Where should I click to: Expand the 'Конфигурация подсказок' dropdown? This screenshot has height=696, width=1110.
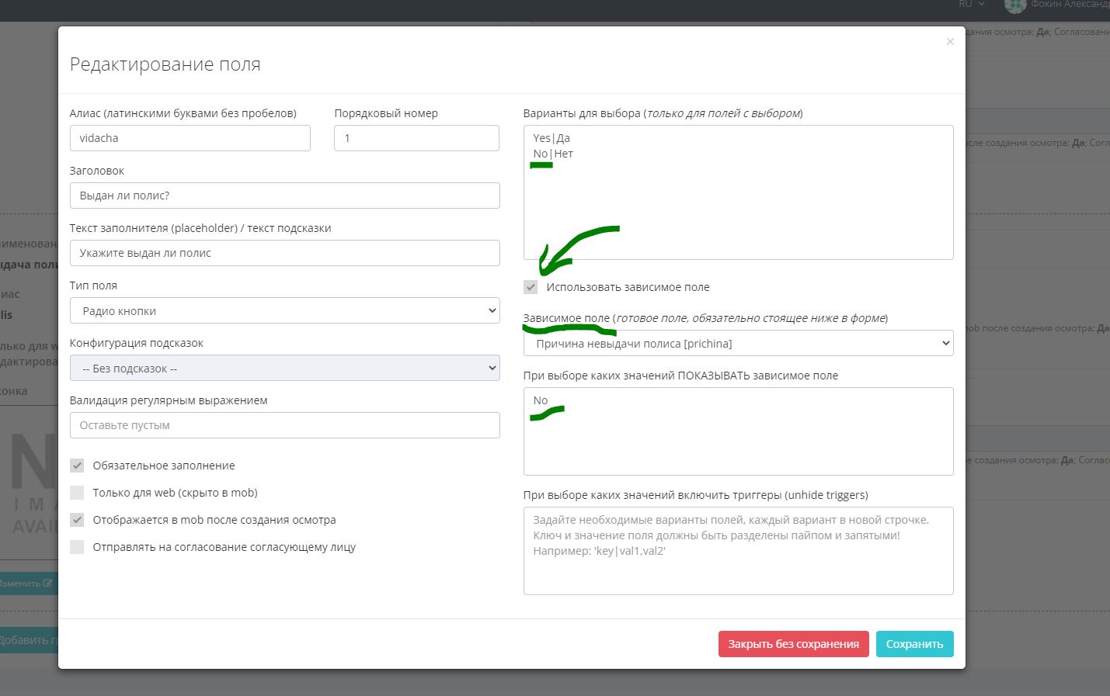pyautogui.click(x=284, y=369)
